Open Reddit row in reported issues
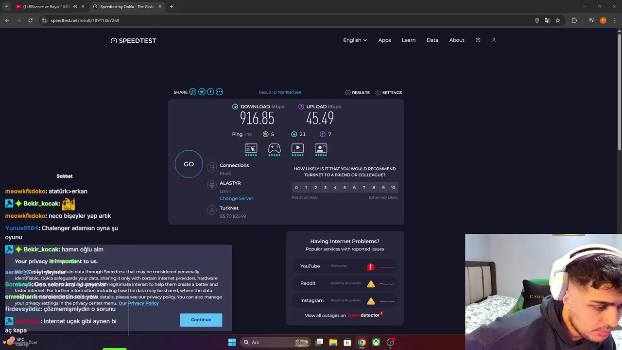This screenshot has width=622, height=350. [x=345, y=283]
